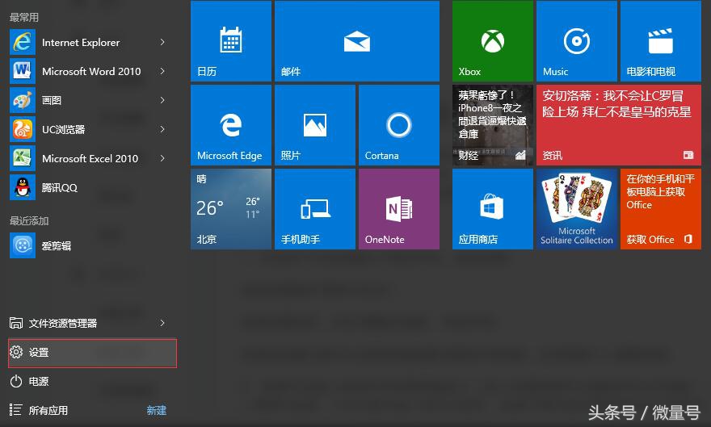Click the 画图 label text

tap(52, 101)
